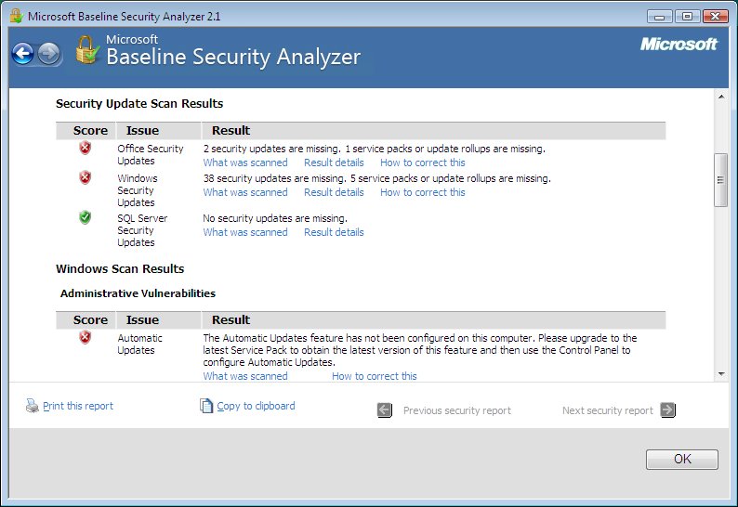Click the printer icon beside Print this report
Viewport: 738px width, 507px height.
[32, 406]
